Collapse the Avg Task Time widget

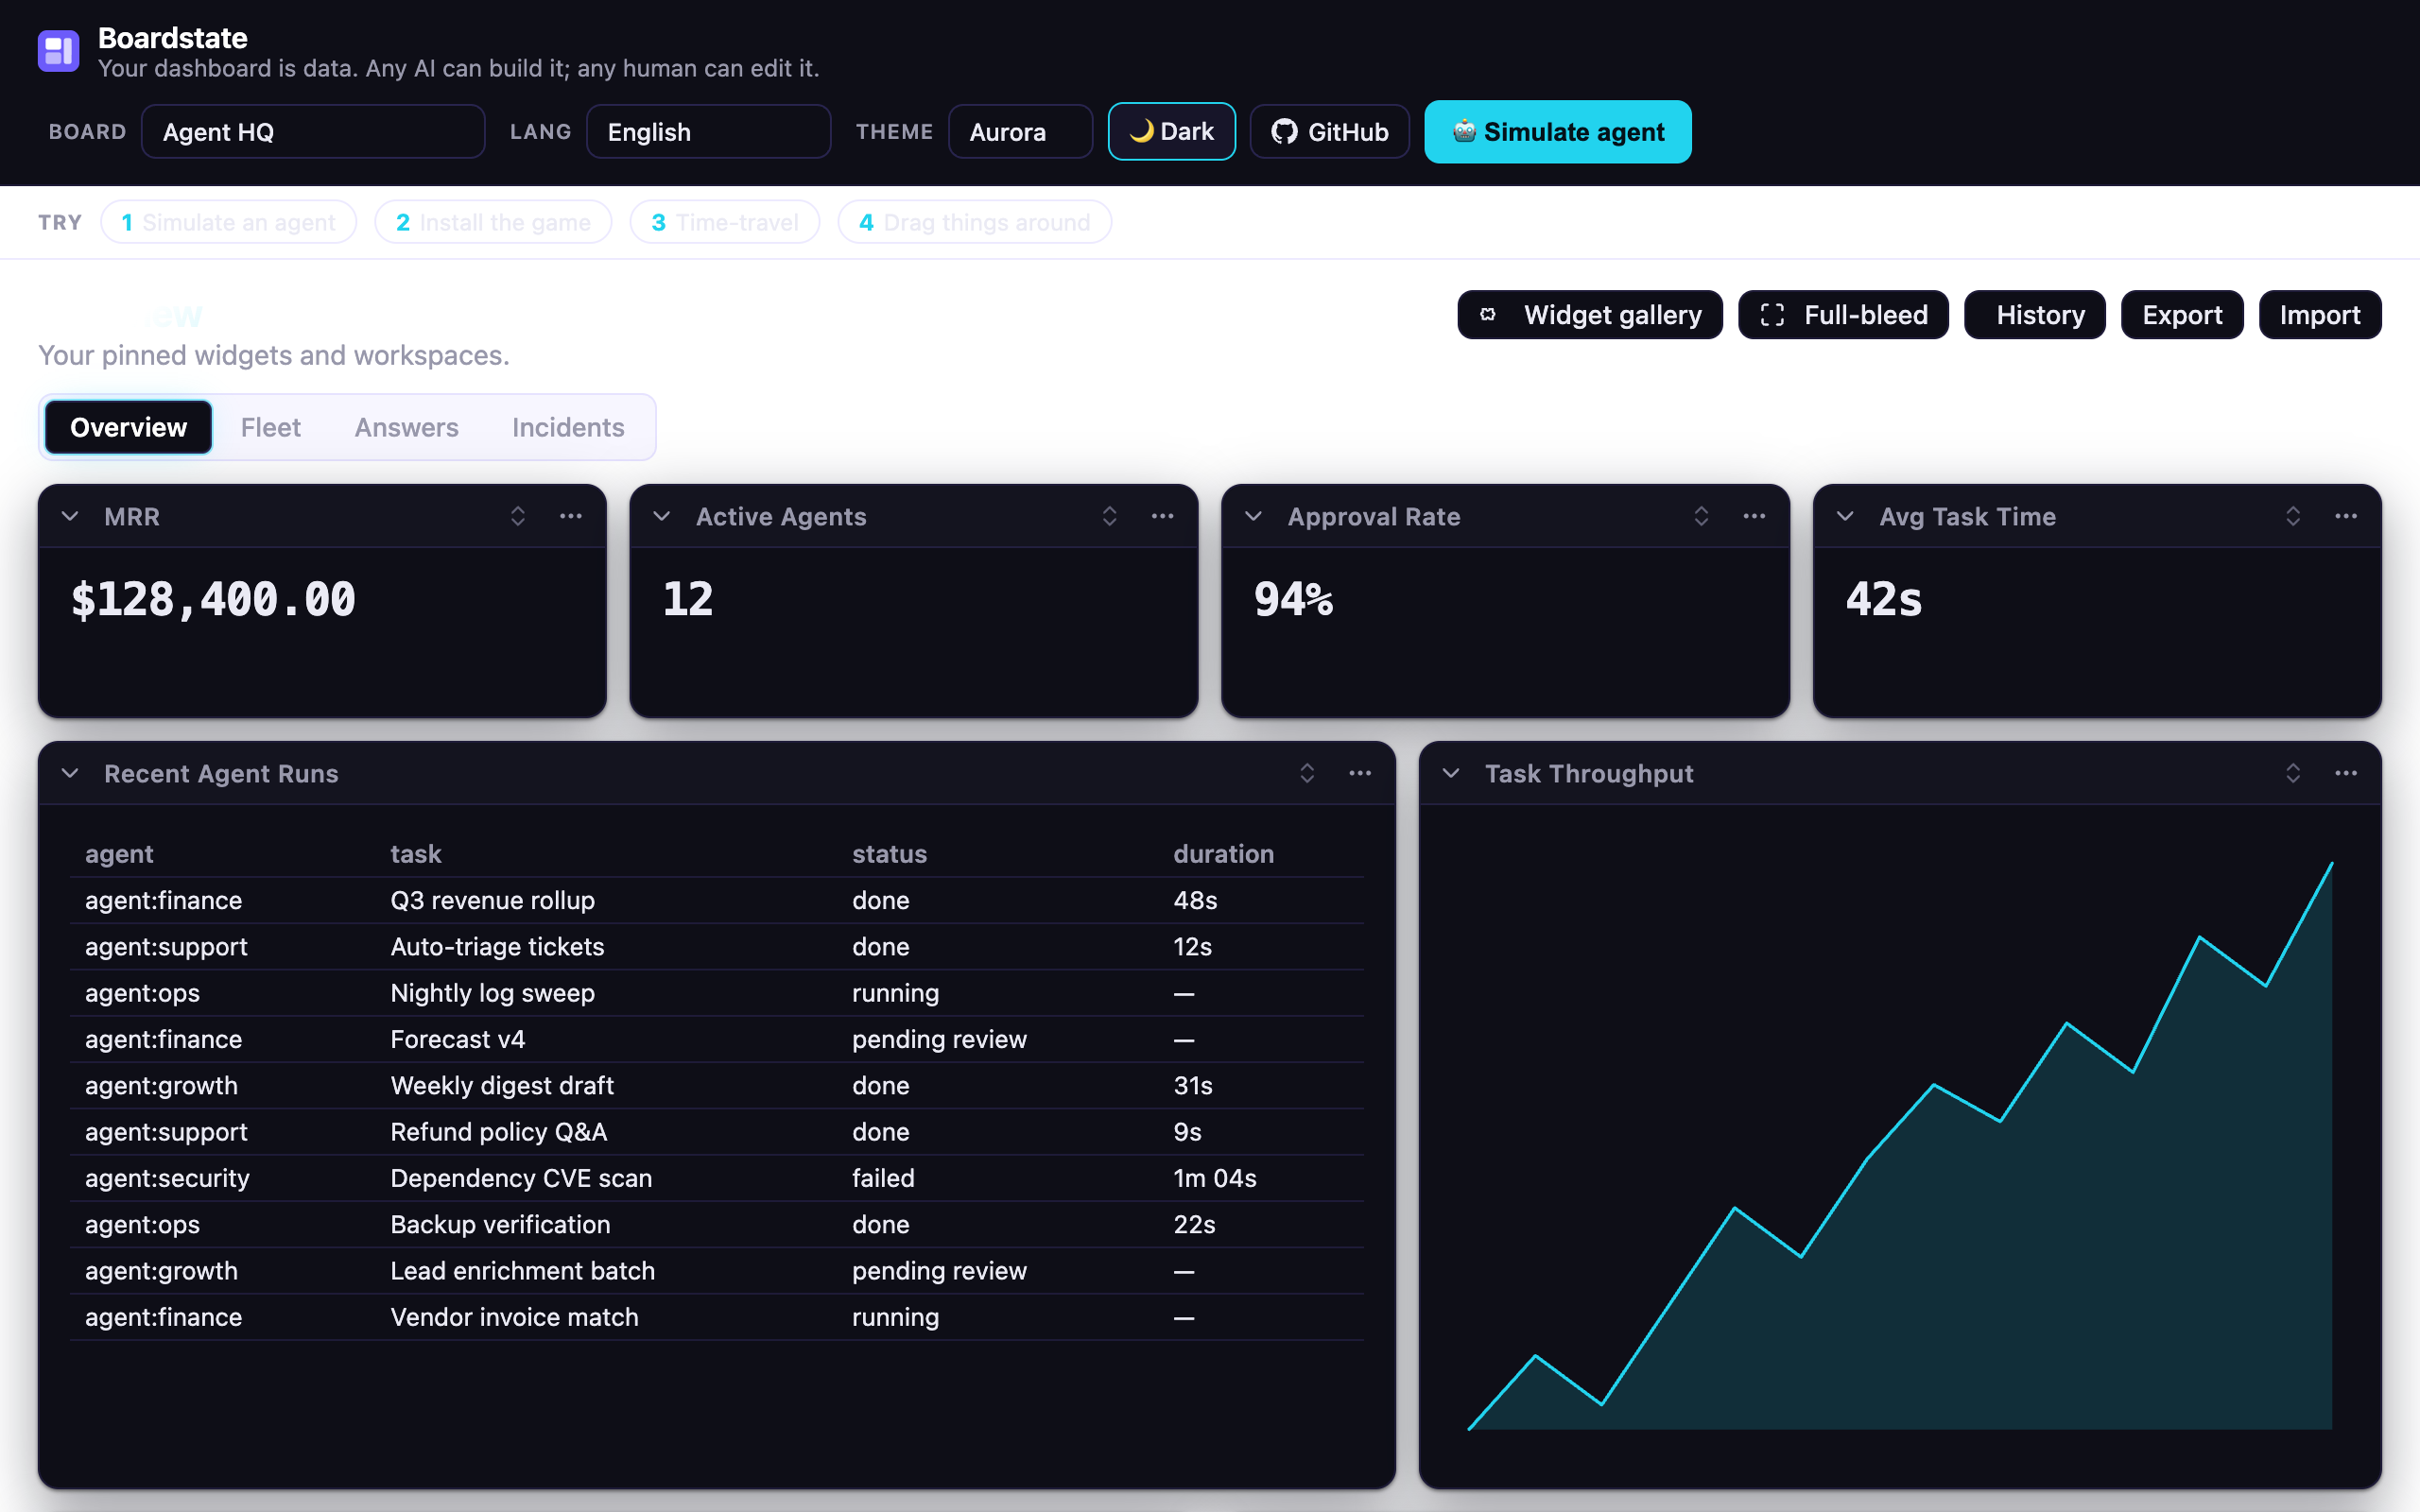[1845, 516]
